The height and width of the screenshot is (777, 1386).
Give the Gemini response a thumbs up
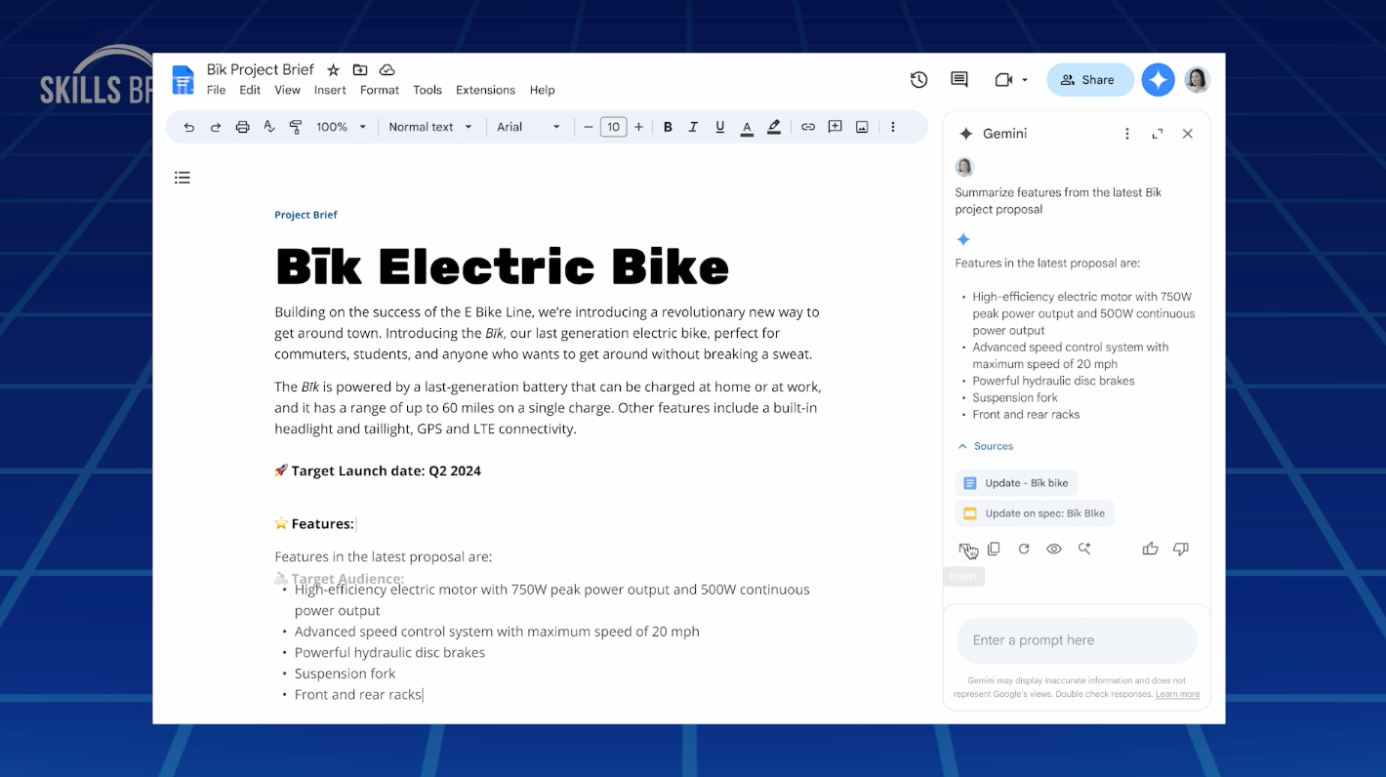(1151, 549)
